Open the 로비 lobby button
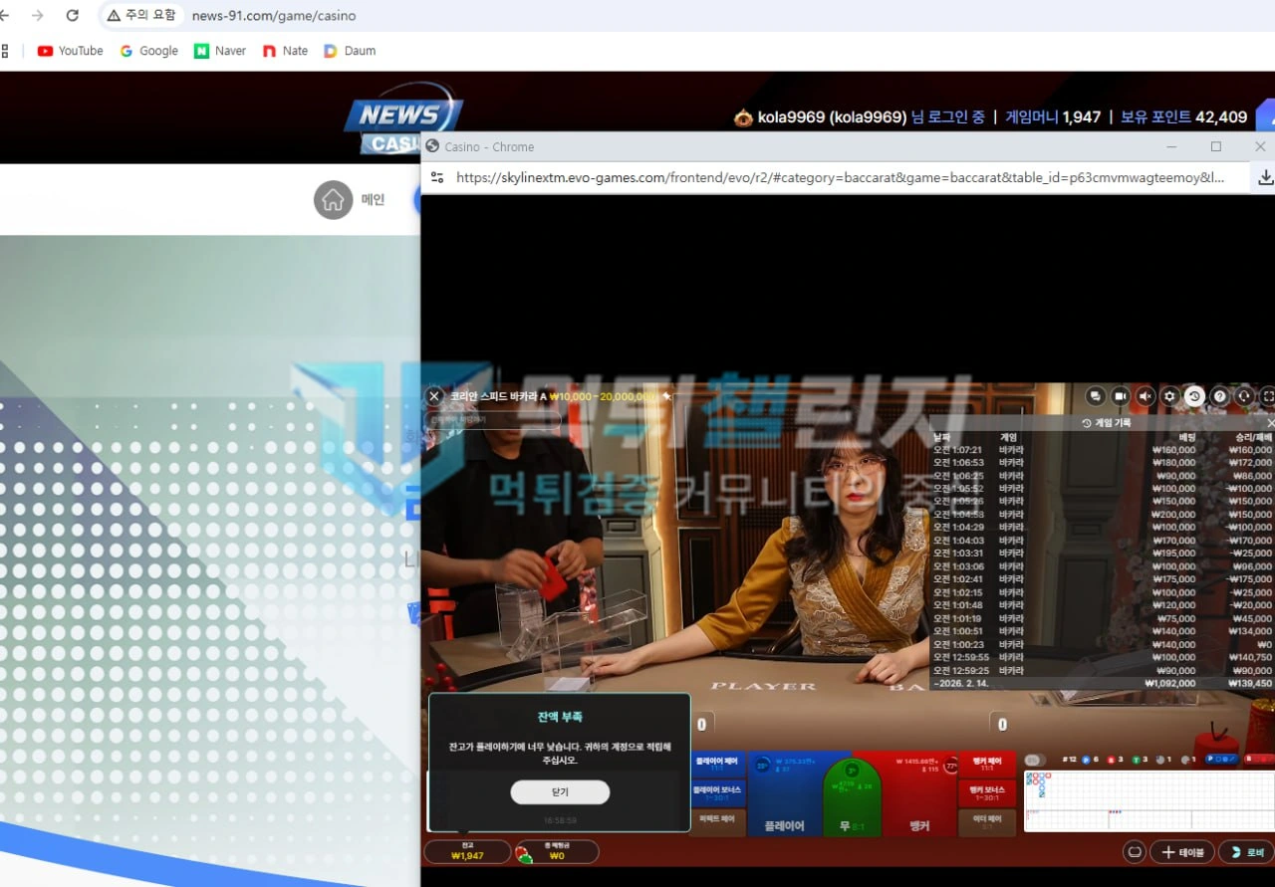The width and height of the screenshot is (1275, 887). click(1246, 852)
